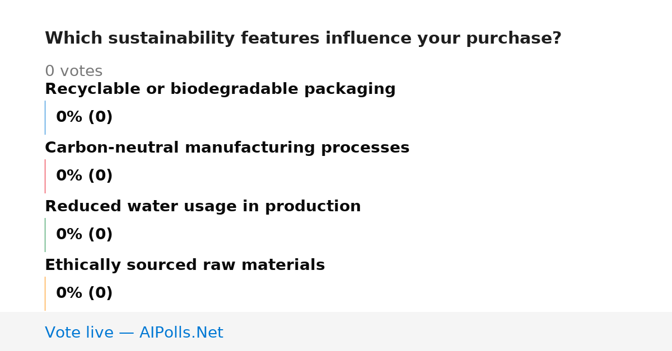
Task: Vote for Ethically sourced raw materials
Action: [x=185, y=265]
